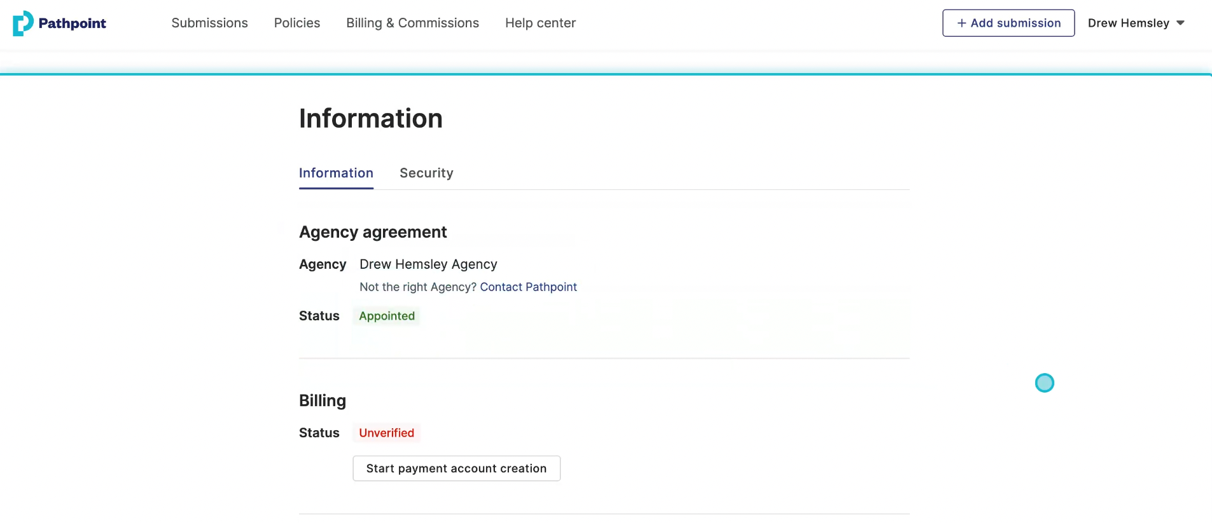Go to Policies in the navigation

297,23
